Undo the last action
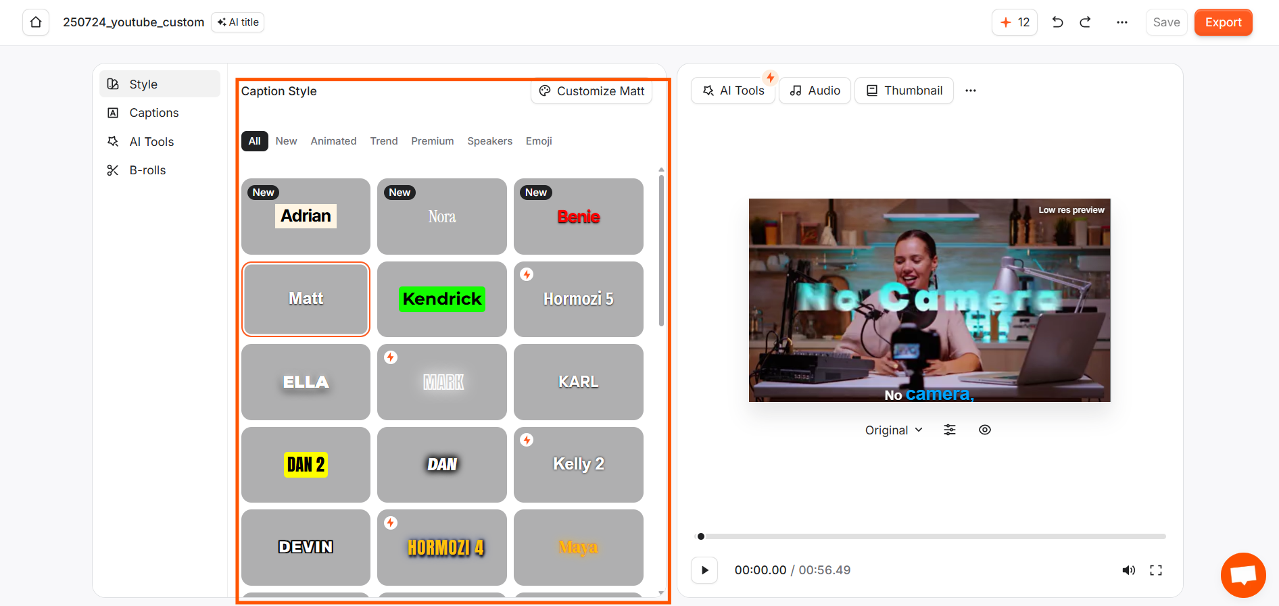 (1058, 22)
